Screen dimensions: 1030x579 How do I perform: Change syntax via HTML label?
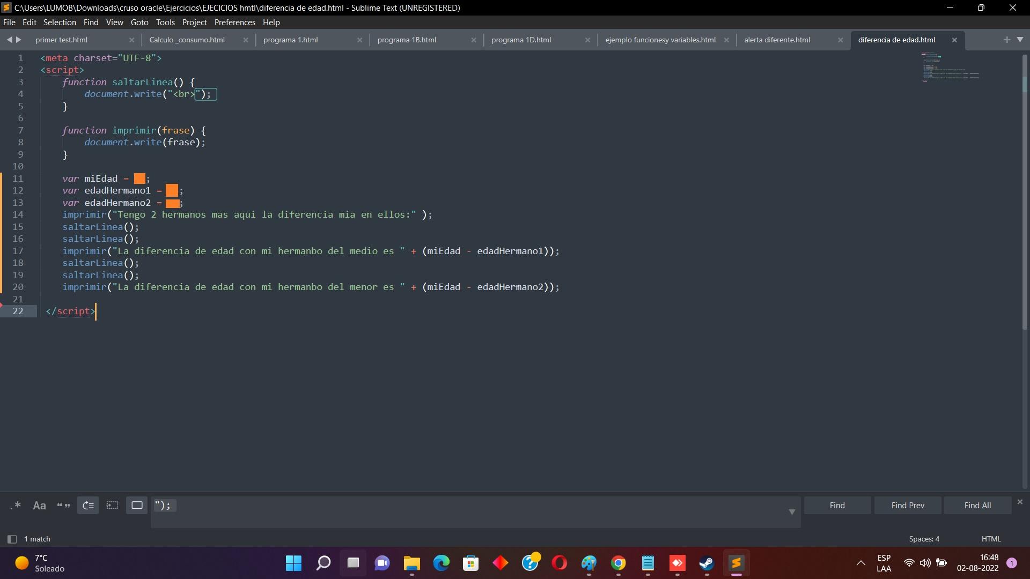[x=991, y=539]
